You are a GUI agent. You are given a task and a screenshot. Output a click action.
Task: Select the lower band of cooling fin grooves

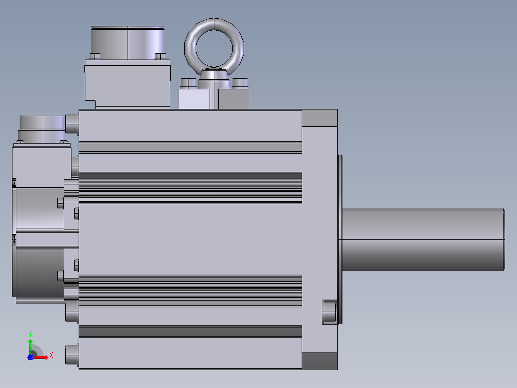coord(190,291)
